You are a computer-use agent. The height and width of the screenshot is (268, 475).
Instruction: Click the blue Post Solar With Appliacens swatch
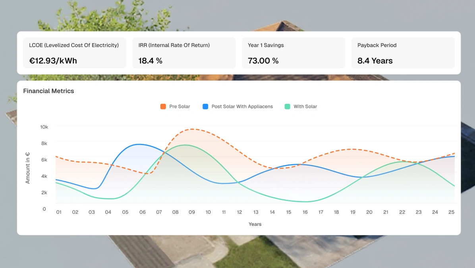[x=205, y=107]
